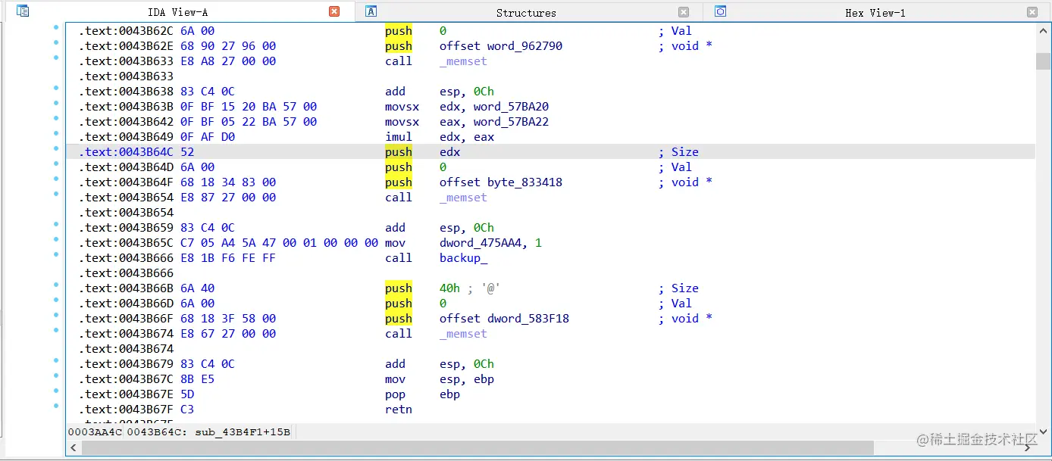Click the 'backup_' call target

click(463, 258)
